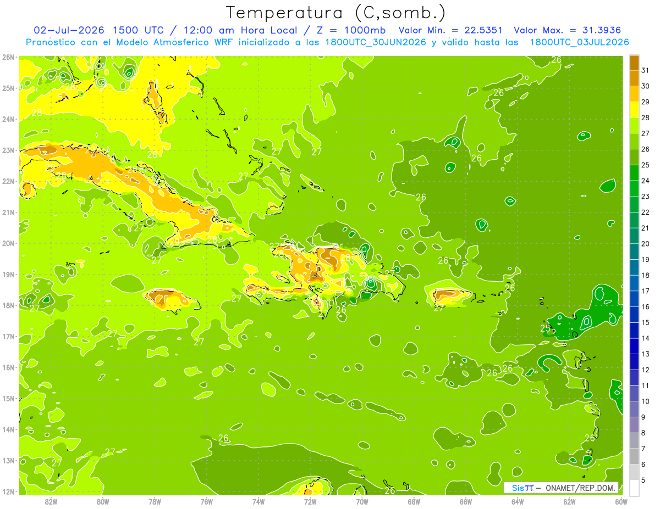The width and height of the screenshot is (660, 509).
Task: Click the longitude axis label 70W
Action: (x=362, y=501)
